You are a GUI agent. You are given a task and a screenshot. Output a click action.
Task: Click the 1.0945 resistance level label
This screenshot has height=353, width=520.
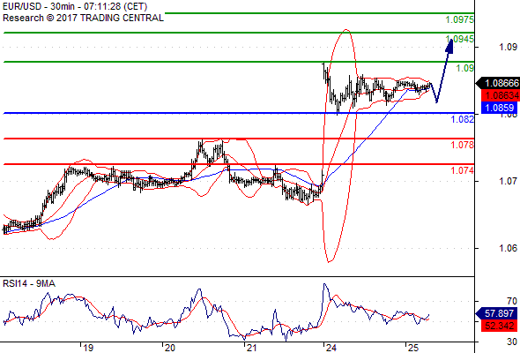pyautogui.click(x=460, y=39)
